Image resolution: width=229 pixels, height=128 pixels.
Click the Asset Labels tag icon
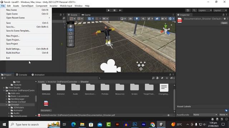(226, 111)
